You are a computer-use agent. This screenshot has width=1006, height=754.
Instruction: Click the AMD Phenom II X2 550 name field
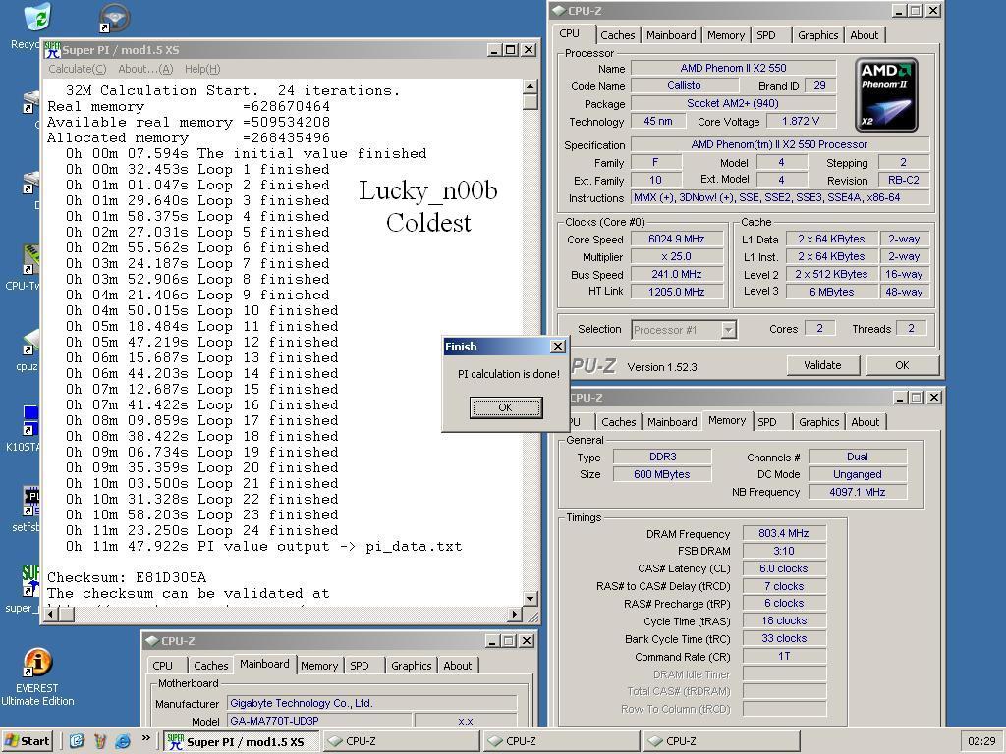coord(733,68)
